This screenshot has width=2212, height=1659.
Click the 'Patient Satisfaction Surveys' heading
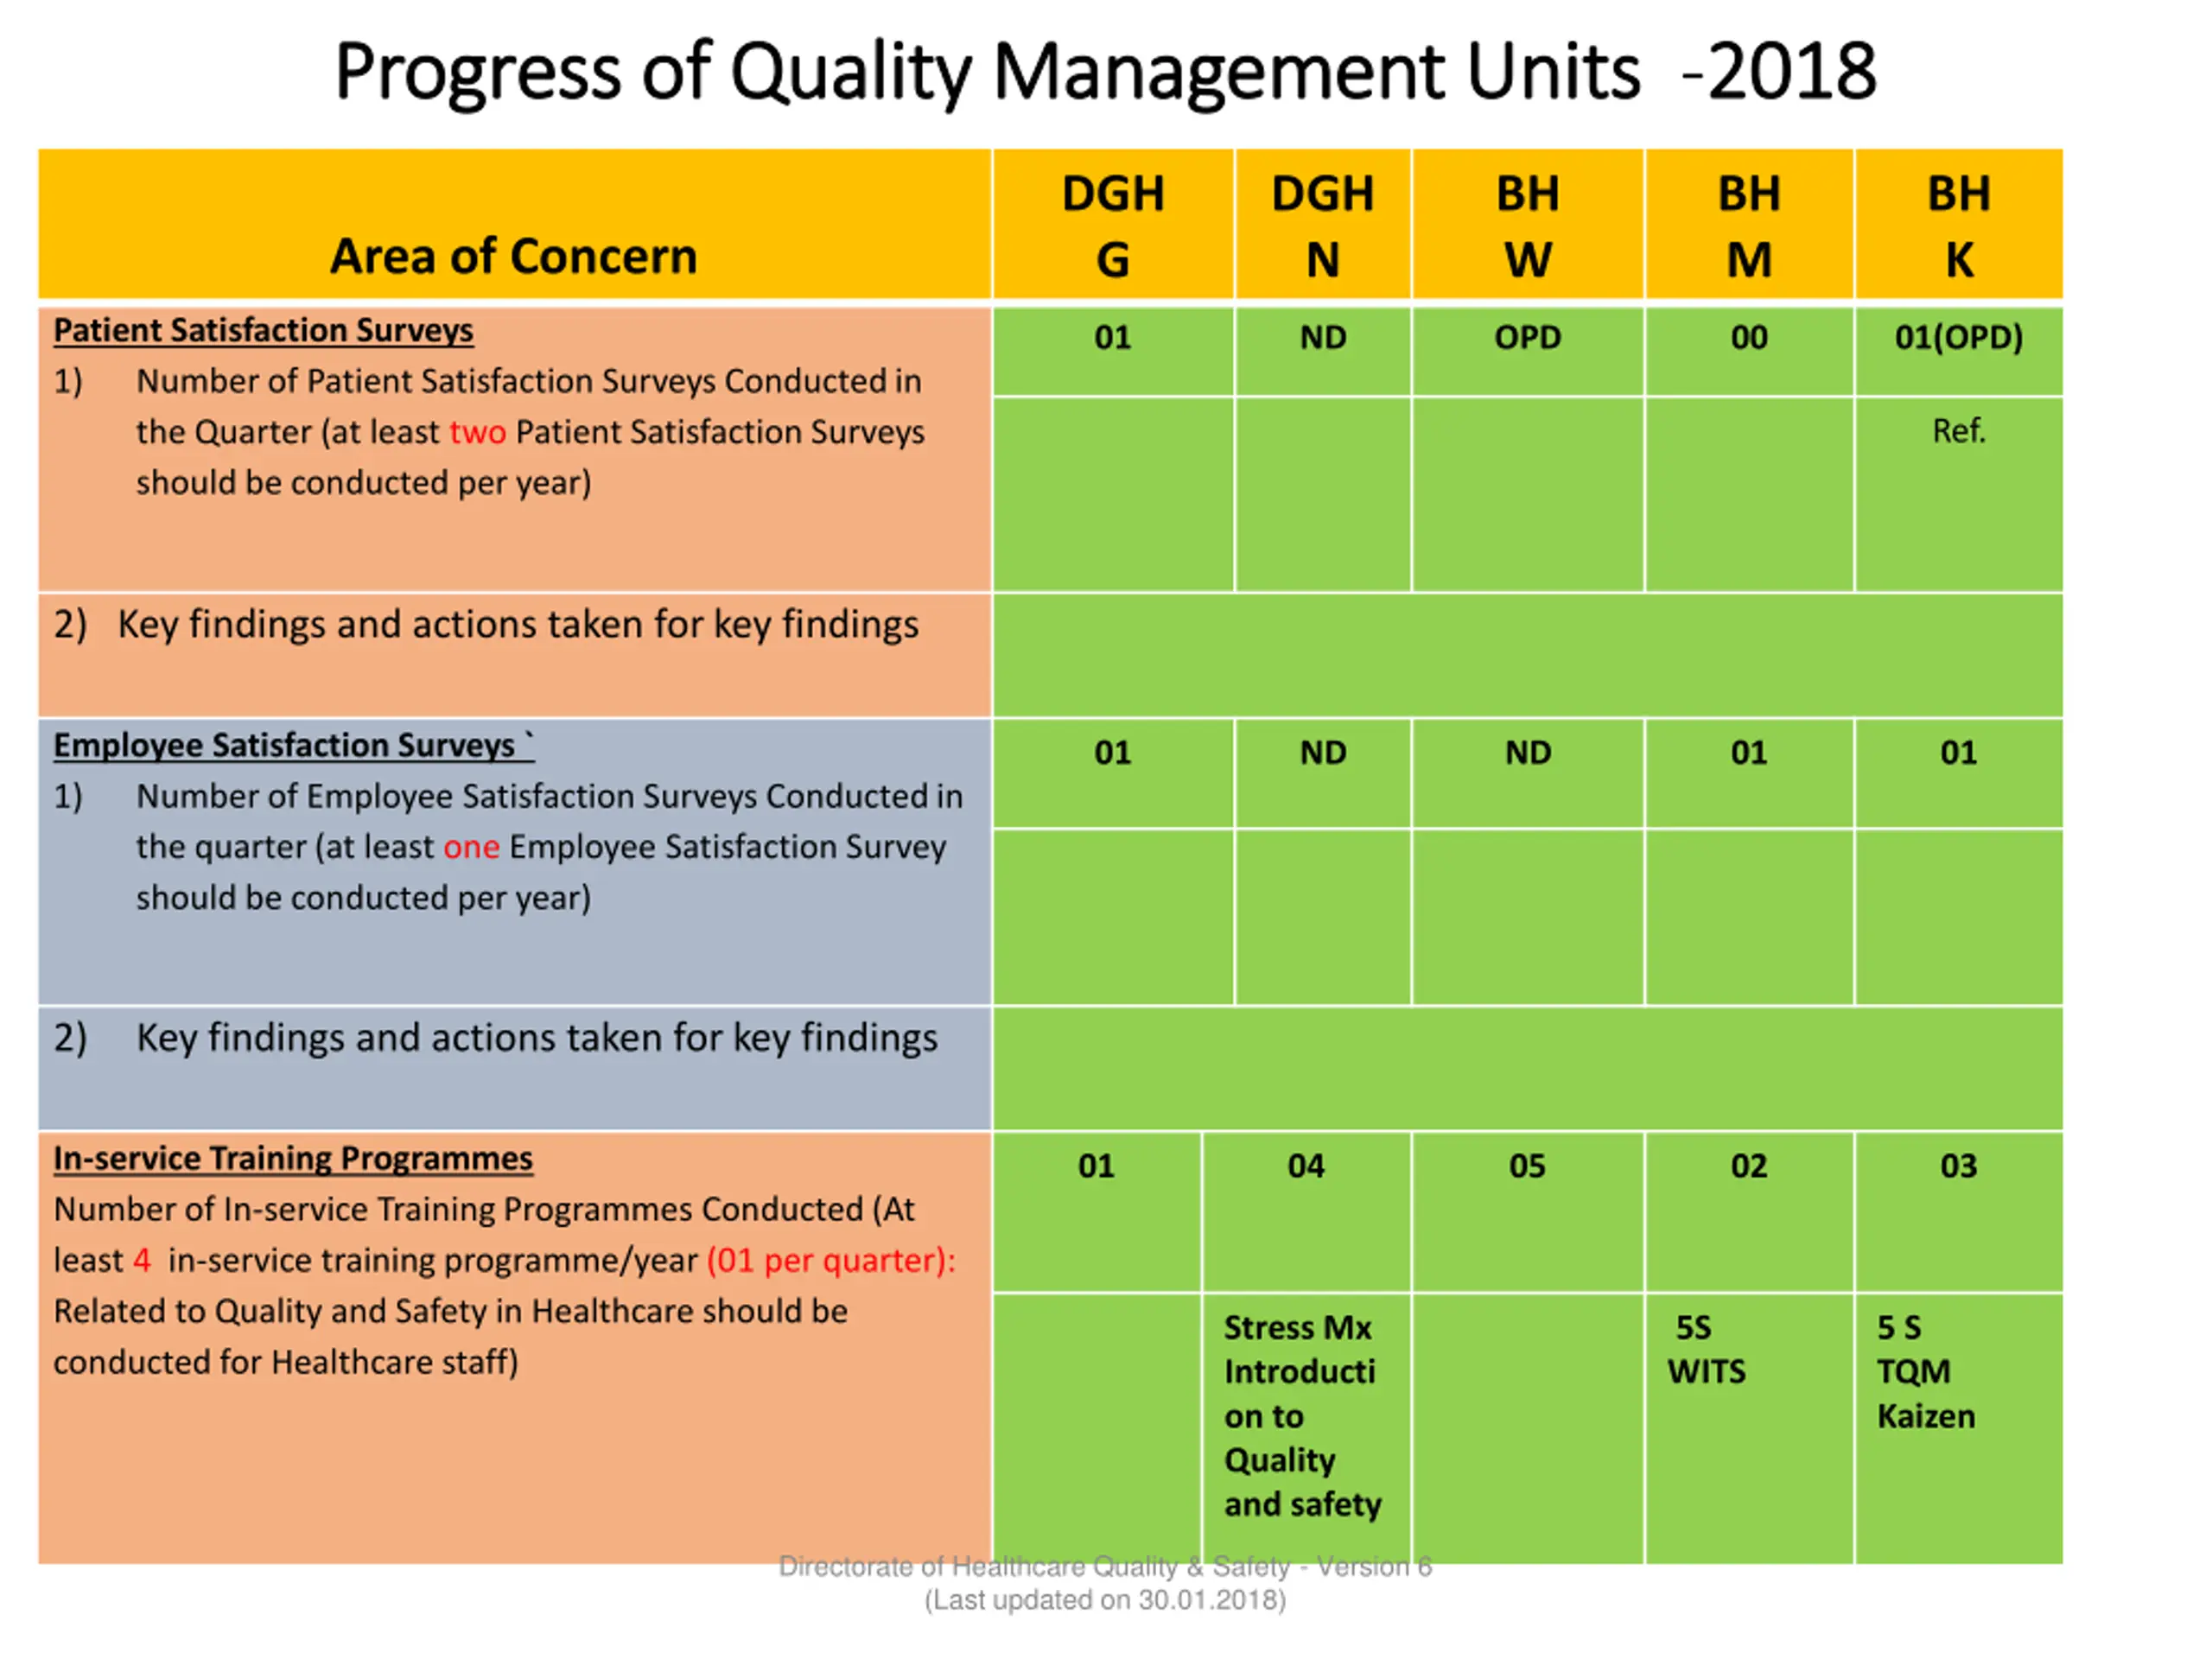pyautogui.click(x=263, y=330)
